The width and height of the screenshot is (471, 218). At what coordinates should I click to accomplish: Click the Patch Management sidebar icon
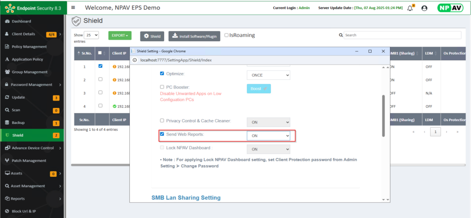(7, 161)
